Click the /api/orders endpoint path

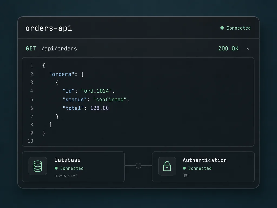coord(59,49)
